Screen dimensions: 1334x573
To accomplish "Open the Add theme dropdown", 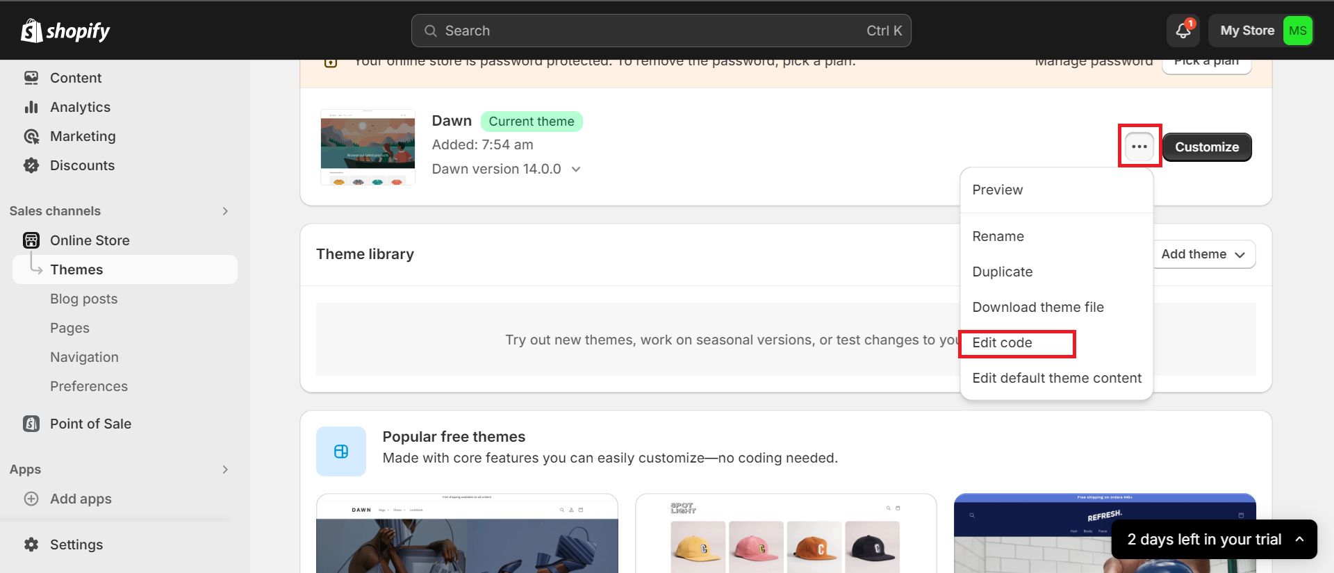I will tap(1203, 254).
